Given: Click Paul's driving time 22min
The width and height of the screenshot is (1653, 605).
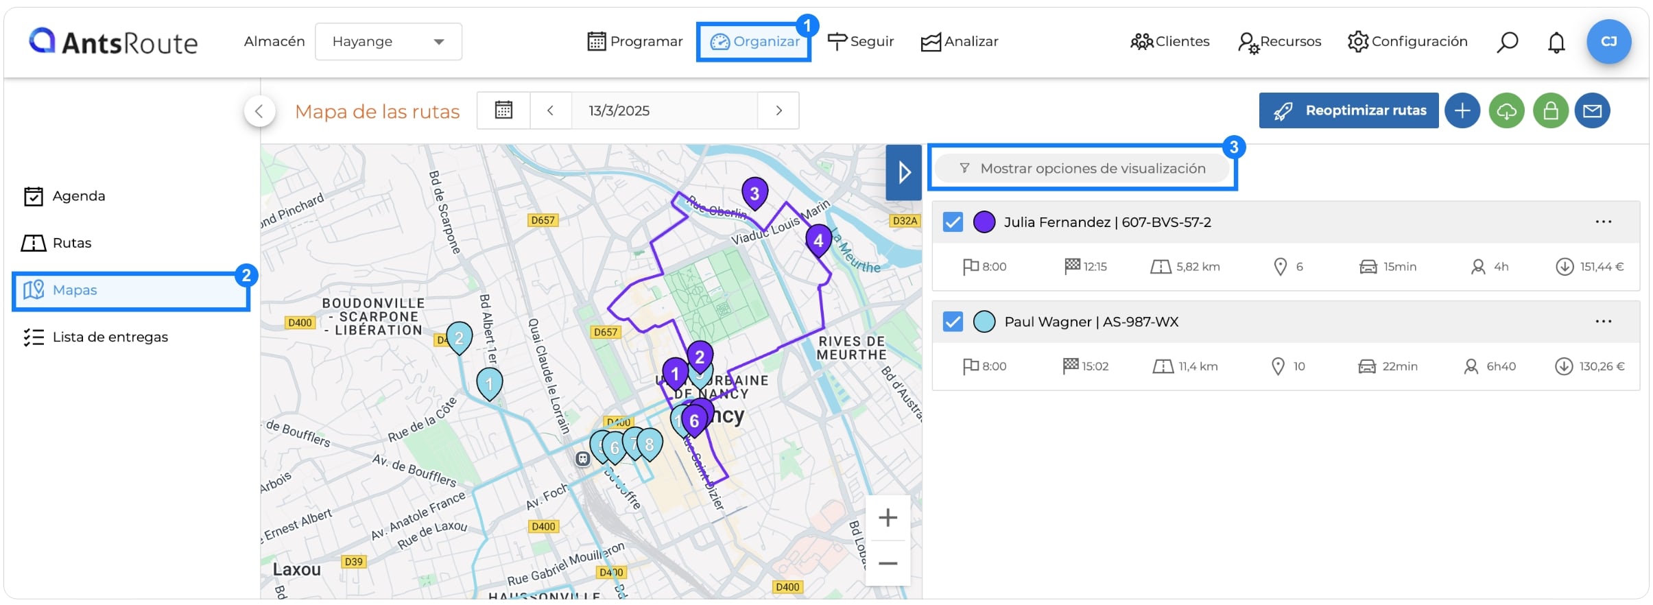Looking at the screenshot, I should pos(1388,366).
